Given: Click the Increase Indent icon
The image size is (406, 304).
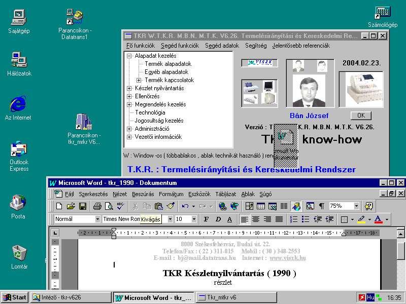Looking at the screenshot, I should 329,219.
